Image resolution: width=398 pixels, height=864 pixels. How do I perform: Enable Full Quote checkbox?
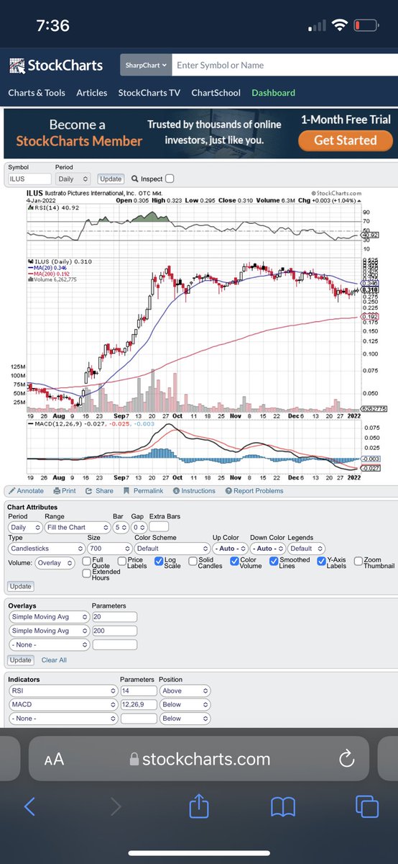(x=86, y=561)
